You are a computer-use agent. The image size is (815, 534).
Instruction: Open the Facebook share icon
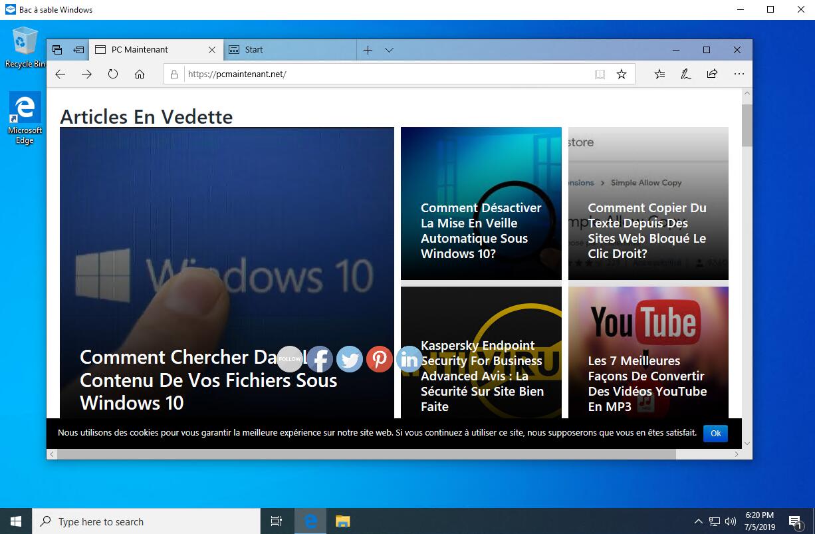tap(320, 359)
